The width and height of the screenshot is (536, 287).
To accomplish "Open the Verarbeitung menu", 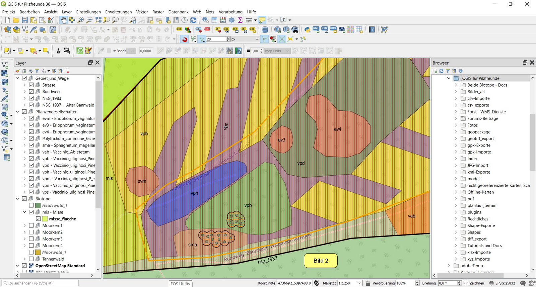I will coord(230,12).
